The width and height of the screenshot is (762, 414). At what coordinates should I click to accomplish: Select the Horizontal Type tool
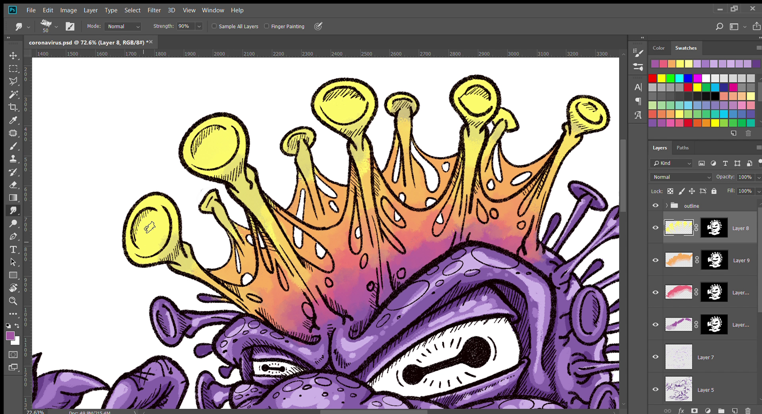coord(13,249)
